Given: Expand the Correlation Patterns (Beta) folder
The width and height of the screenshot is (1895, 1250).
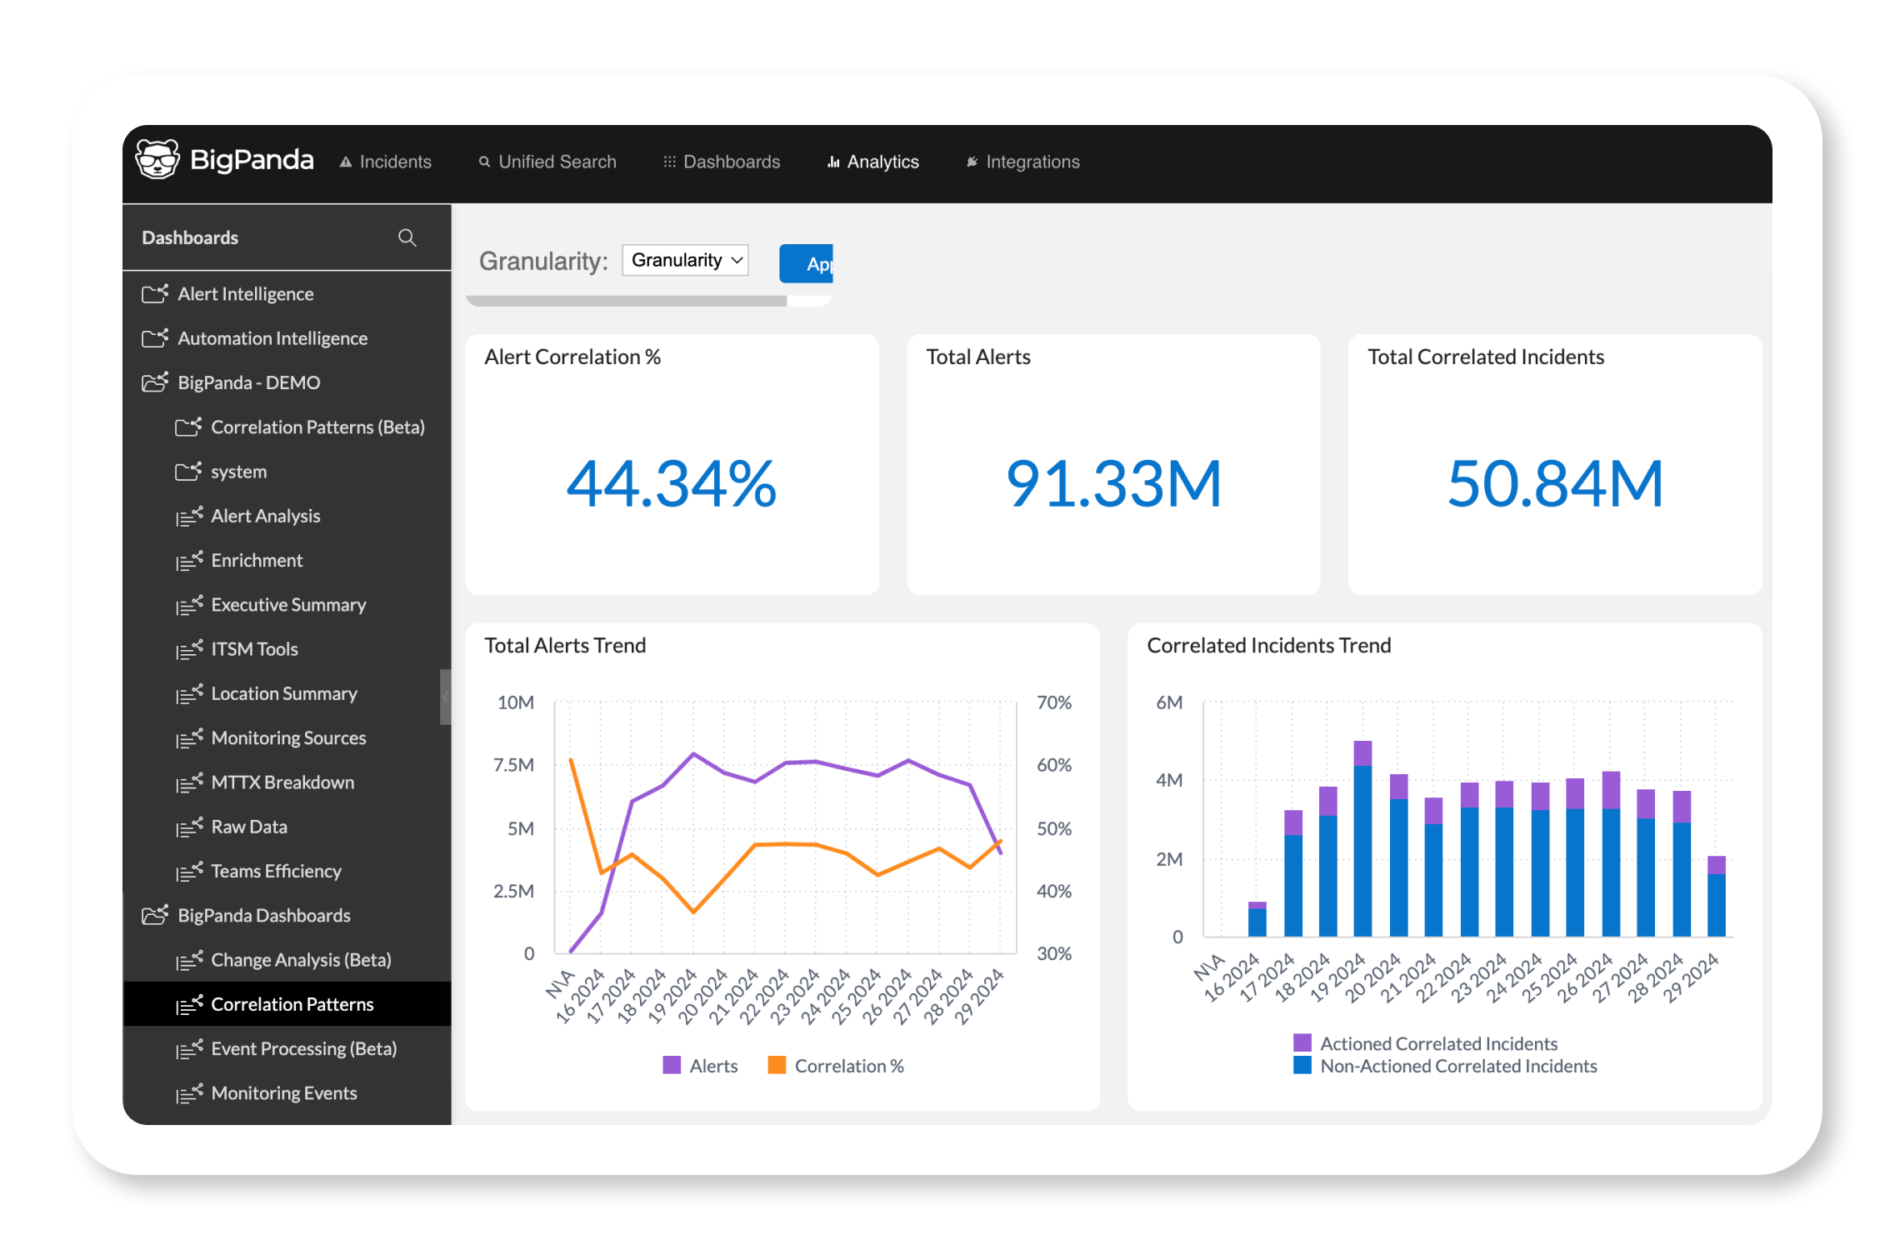Looking at the screenshot, I should coord(287,427).
